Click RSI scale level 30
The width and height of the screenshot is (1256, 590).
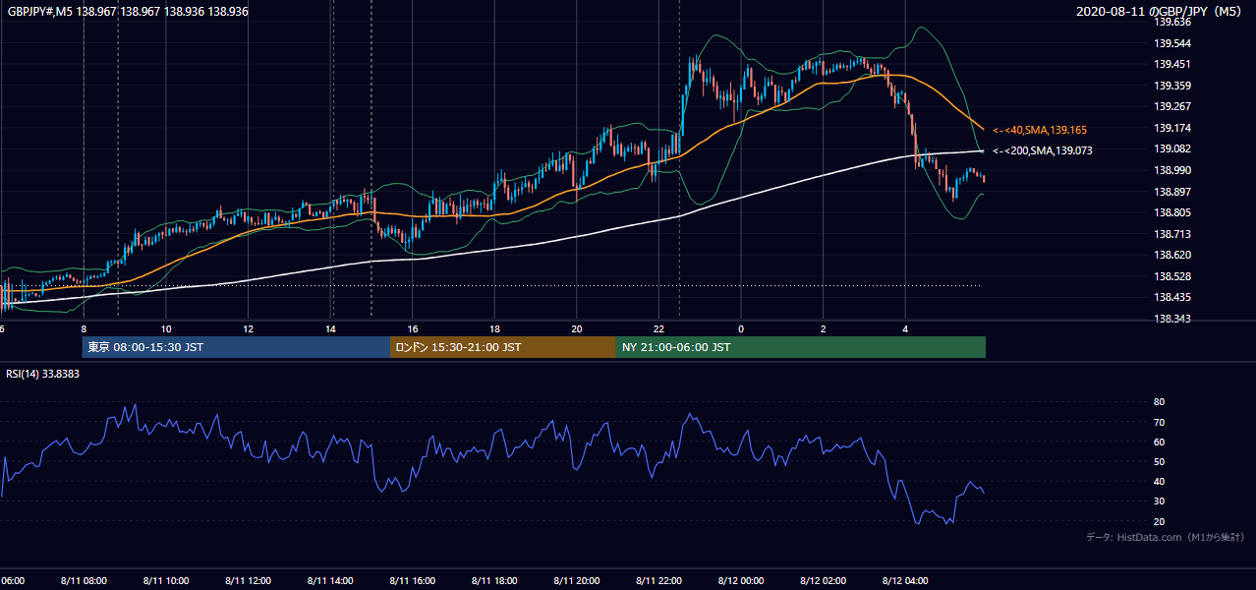1159,501
